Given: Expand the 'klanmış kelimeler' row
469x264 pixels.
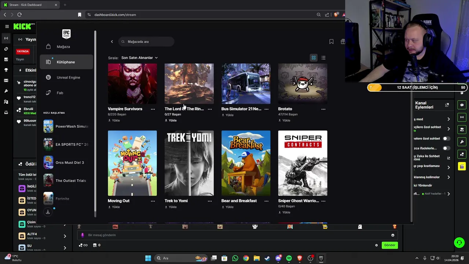Looking at the screenshot, I should click(x=448, y=177).
